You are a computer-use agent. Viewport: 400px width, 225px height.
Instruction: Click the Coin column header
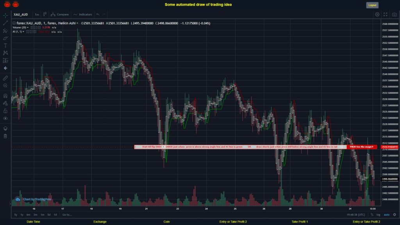click(166, 222)
